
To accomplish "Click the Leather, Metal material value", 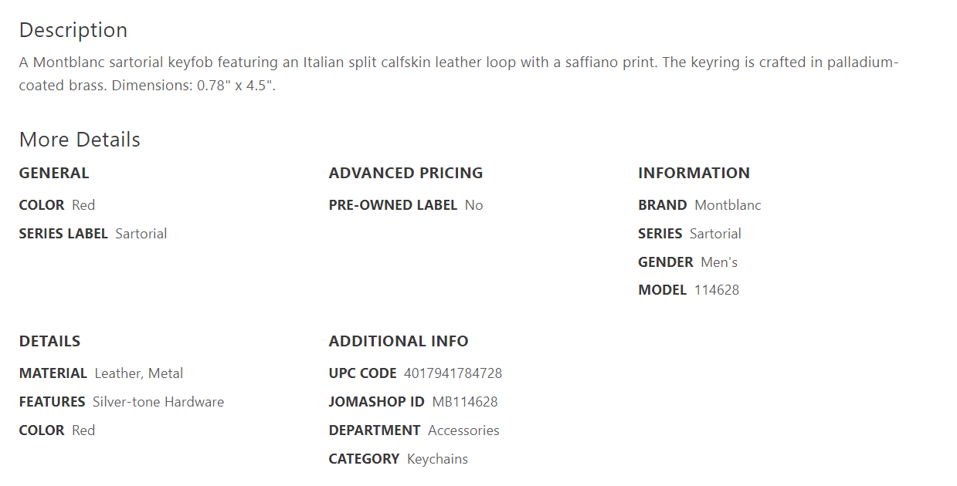I will coord(139,373).
